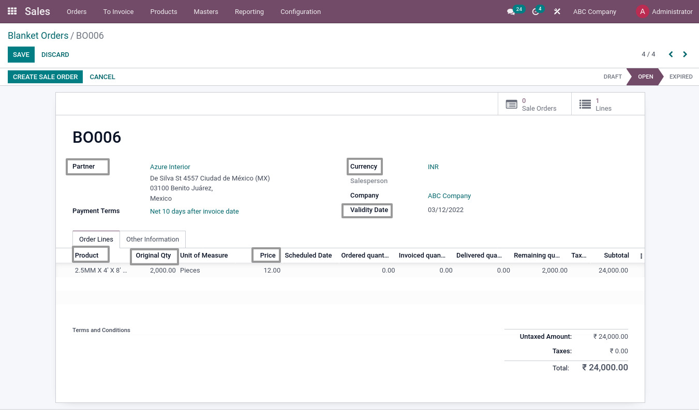Viewport: 699px width, 420px height.
Task: Click the Sale Orders smart button
Action: [534, 104]
